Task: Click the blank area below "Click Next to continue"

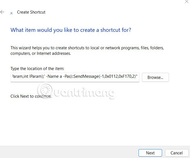Action: point(83,122)
